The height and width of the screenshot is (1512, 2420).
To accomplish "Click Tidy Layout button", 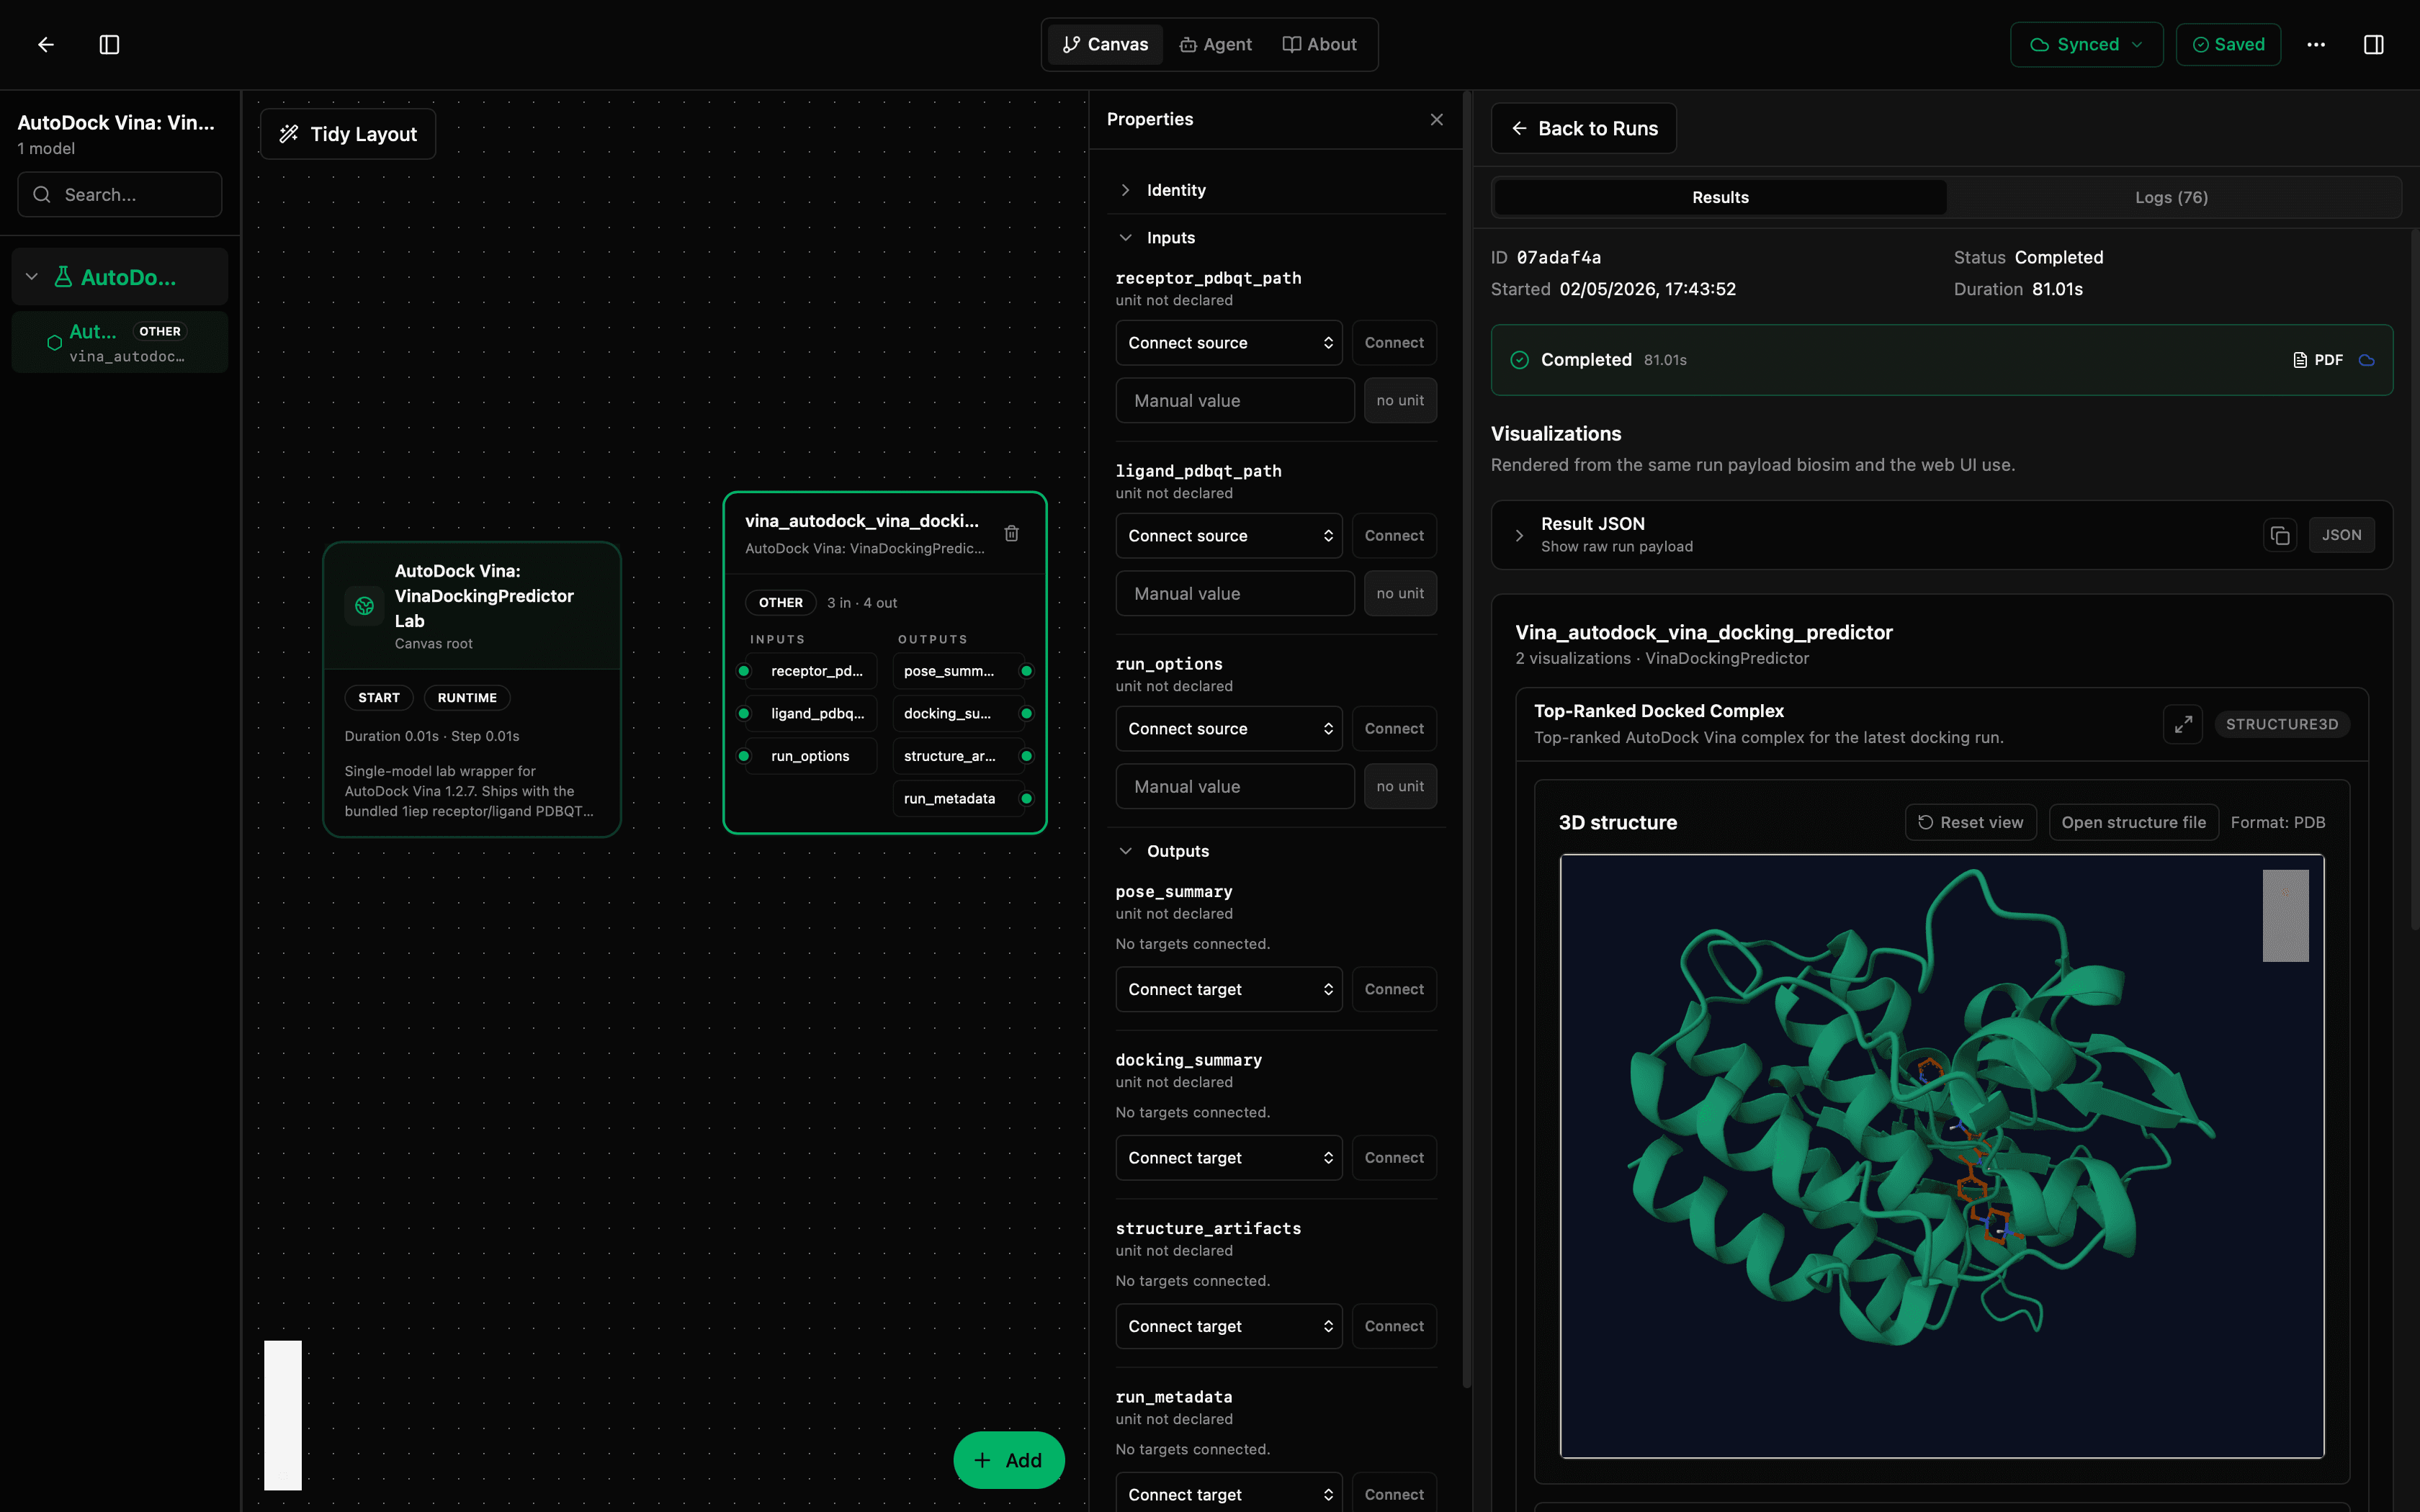I will tap(348, 134).
